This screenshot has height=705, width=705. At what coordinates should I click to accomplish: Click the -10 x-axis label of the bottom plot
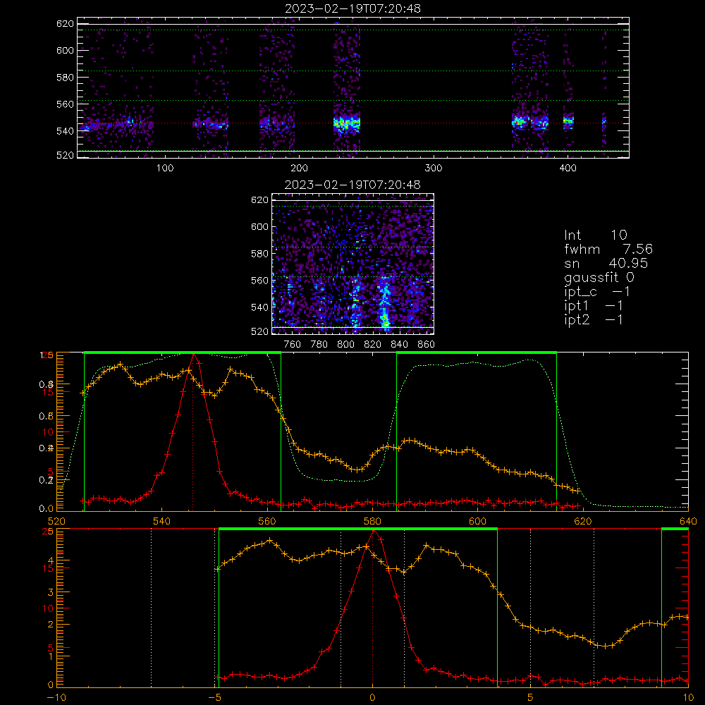pos(56,698)
